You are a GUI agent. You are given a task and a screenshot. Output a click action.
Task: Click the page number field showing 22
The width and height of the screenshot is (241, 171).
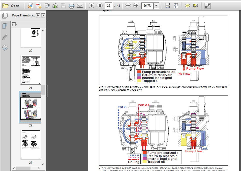click(x=108, y=6)
